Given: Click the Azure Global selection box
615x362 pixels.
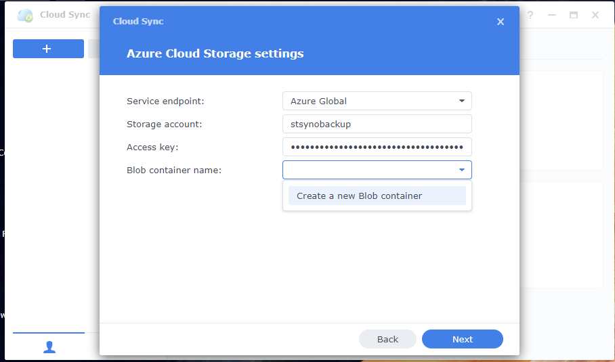Looking at the screenshot, I should pyautogui.click(x=369, y=101).
